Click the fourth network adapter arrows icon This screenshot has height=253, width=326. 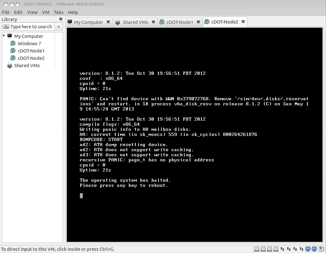pos(301,249)
